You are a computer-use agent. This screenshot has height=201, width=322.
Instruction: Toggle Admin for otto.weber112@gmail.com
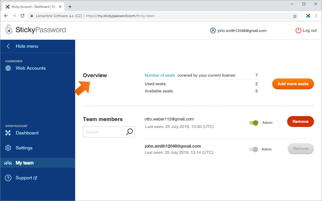[254, 123]
